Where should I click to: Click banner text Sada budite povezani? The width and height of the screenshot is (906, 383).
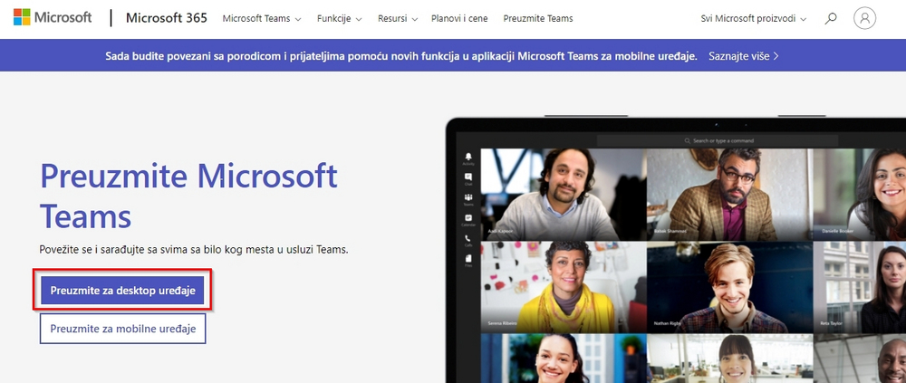401,56
